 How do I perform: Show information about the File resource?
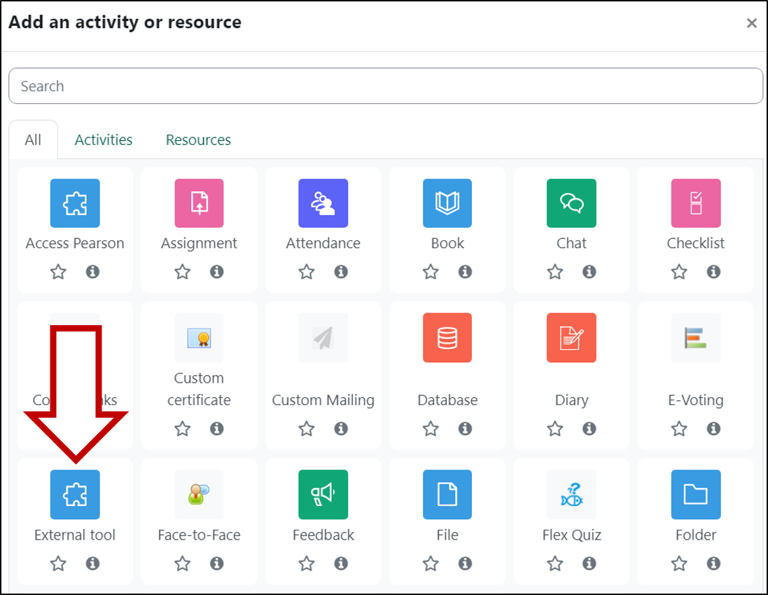pyautogui.click(x=465, y=563)
